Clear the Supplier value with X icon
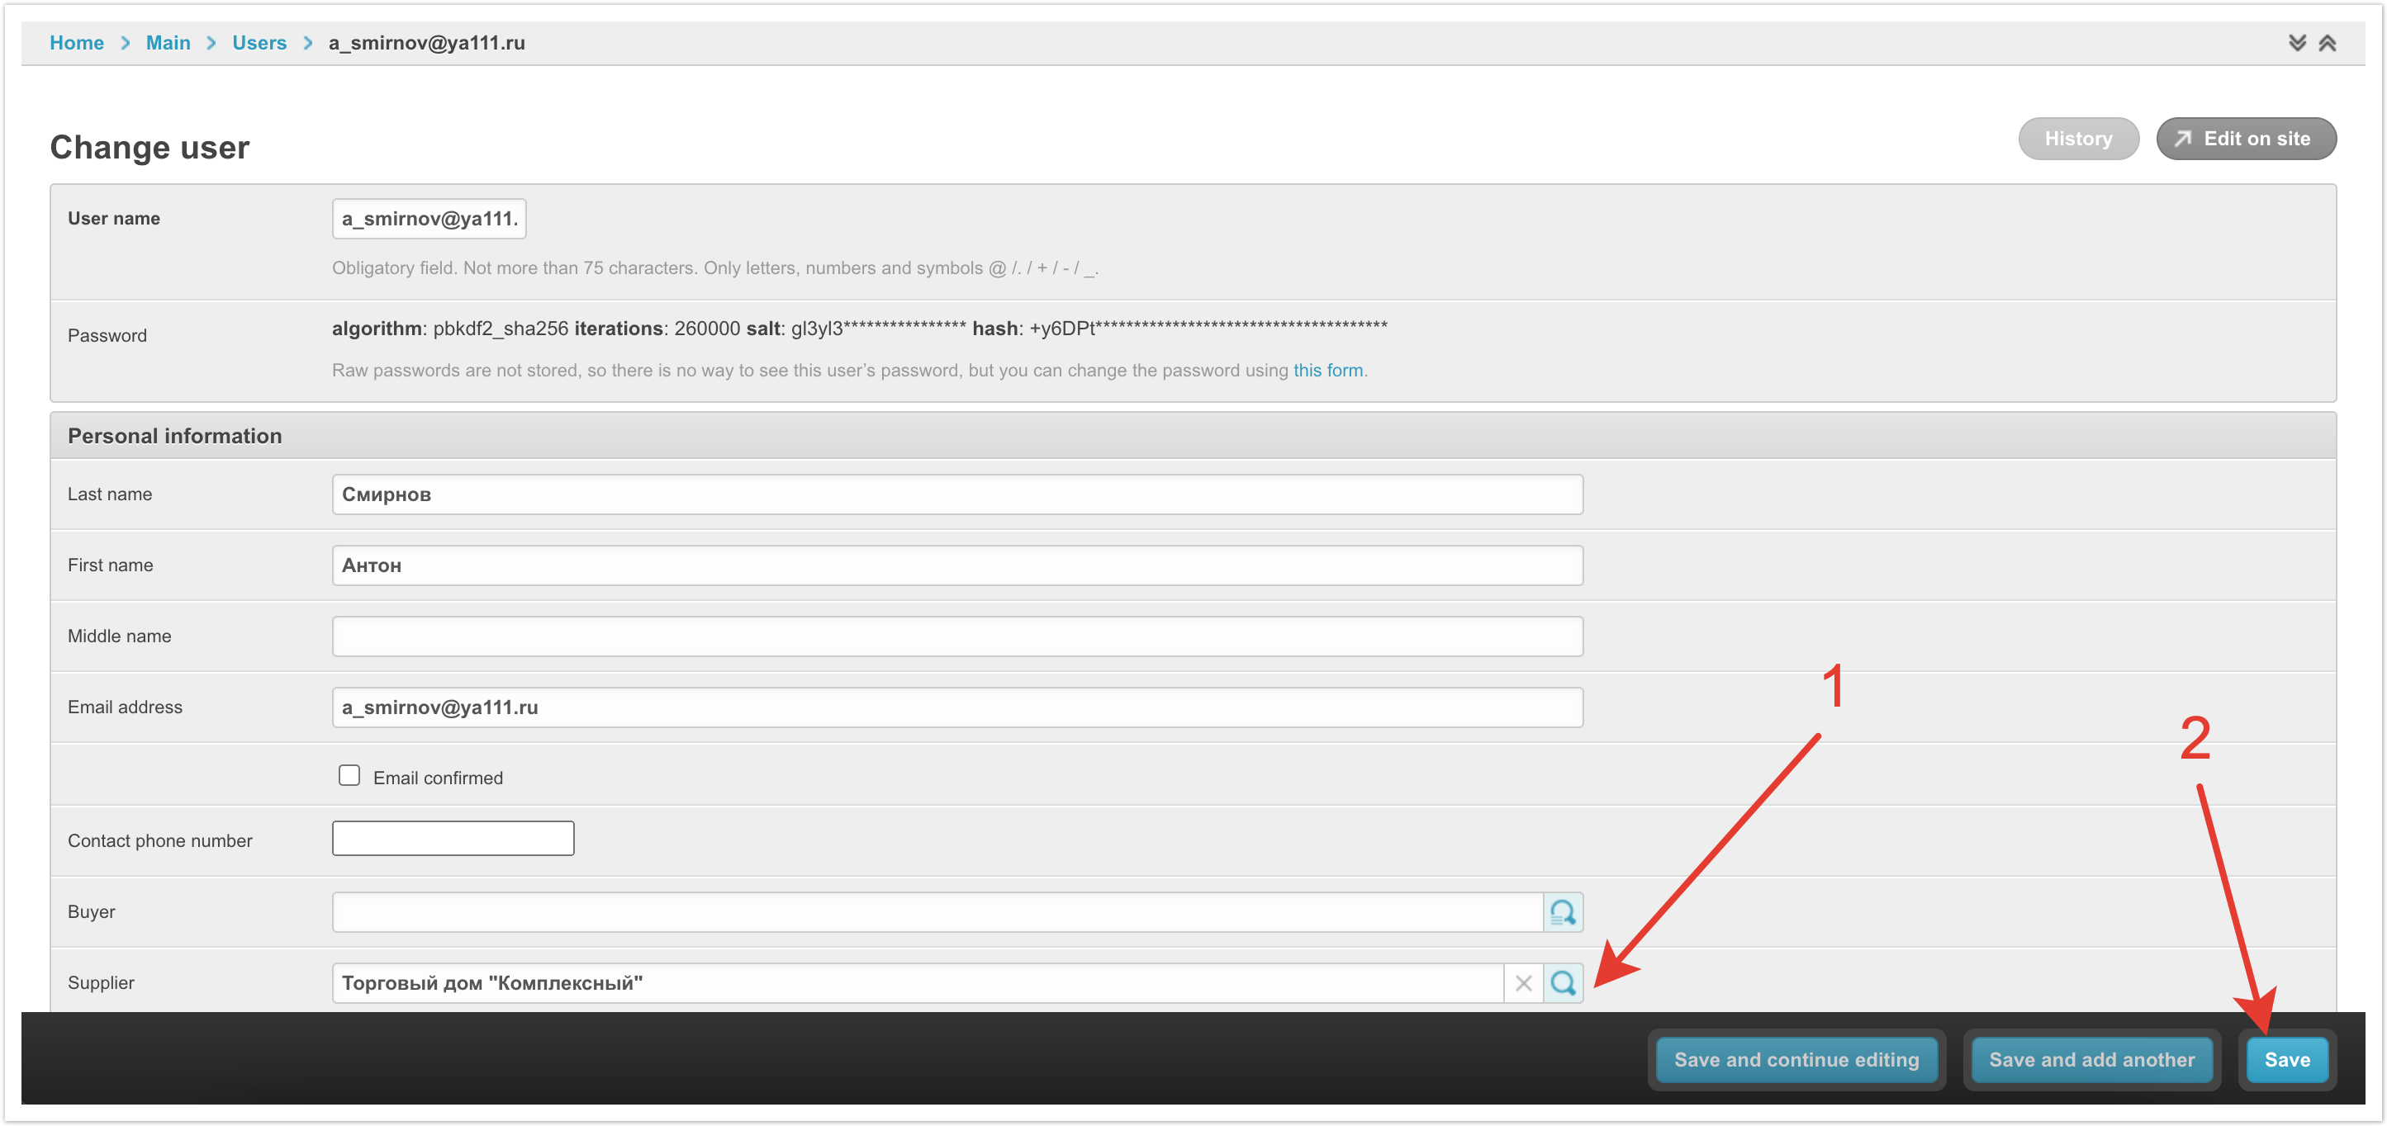2387x1126 pixels. coord(1522,982)
